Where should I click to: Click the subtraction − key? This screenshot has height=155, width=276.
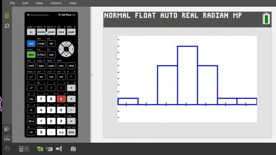pyautogui.click(x=71, y=110)
